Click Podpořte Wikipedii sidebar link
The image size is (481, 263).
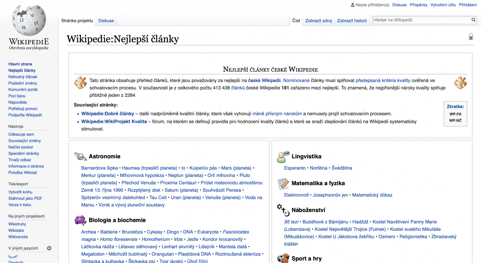click(x=25, y=115)
